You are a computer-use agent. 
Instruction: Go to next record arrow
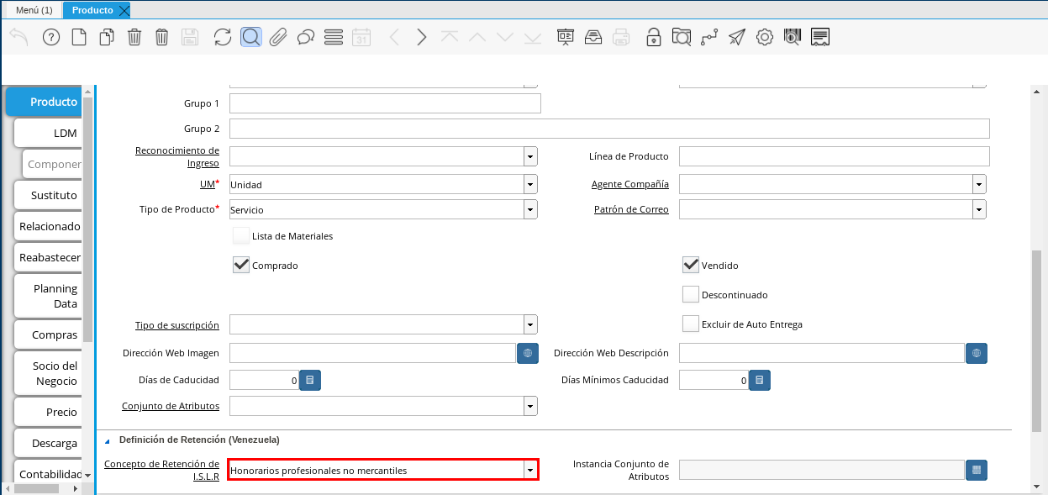(422, 37)
